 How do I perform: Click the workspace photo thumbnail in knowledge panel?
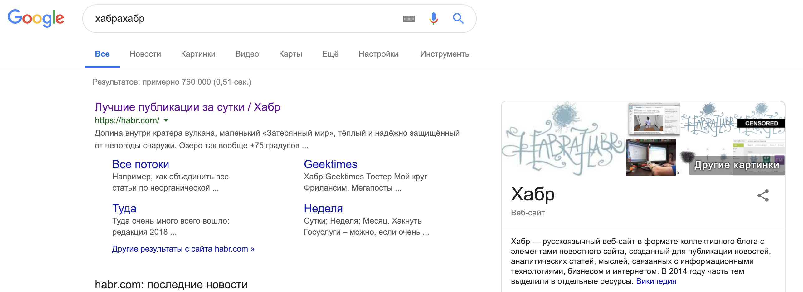[651, 157]
